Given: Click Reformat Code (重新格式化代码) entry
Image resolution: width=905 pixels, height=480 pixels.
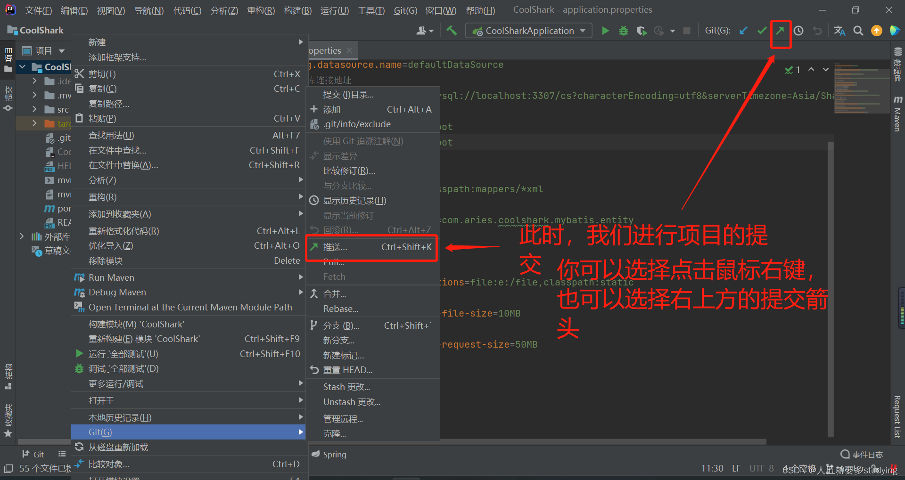Looking at the screenshot, I should 189,231.
